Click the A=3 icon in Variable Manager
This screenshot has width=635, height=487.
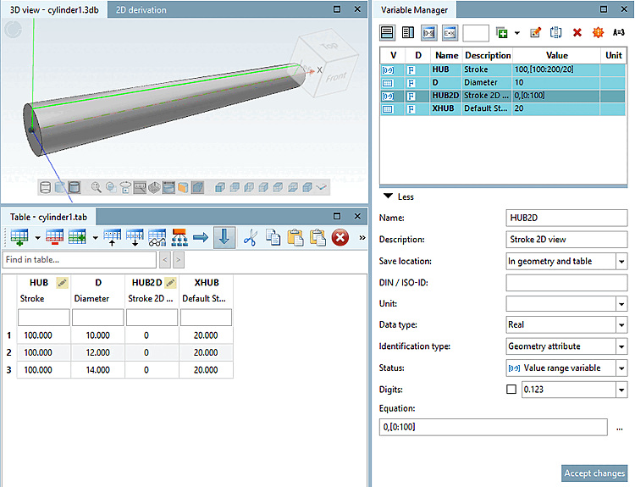[x=618, y=33]
